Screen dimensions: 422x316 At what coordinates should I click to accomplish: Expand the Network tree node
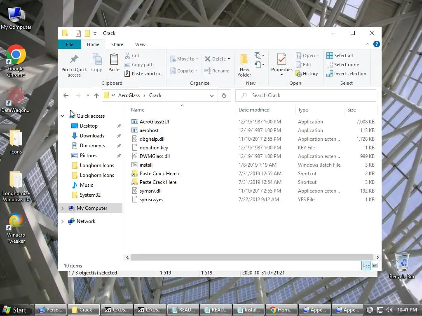point(63,221)
